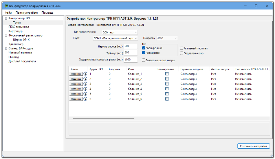Screen dimensions: 275x159
Task: Click the Адрес ТРК column header
Action: point(97,69)
